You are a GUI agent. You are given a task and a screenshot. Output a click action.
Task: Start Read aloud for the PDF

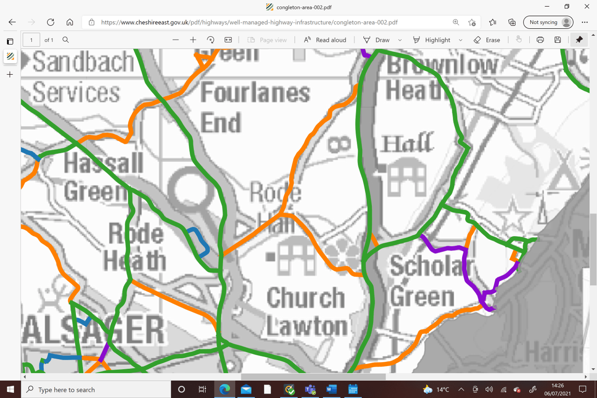tap(325, 40)
